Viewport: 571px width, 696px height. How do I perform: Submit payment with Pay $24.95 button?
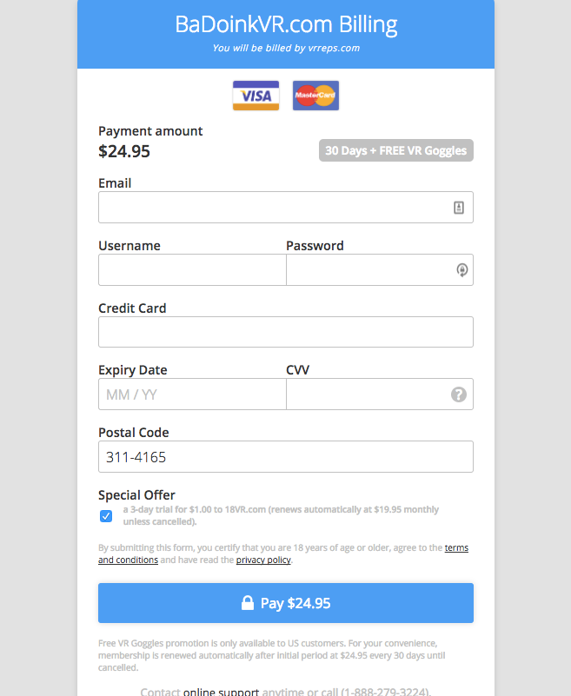286,603
